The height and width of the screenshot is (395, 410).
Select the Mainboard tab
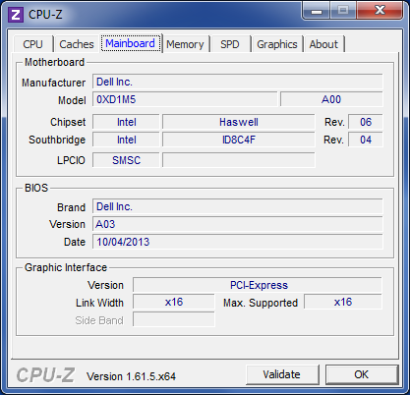(131, 43)
